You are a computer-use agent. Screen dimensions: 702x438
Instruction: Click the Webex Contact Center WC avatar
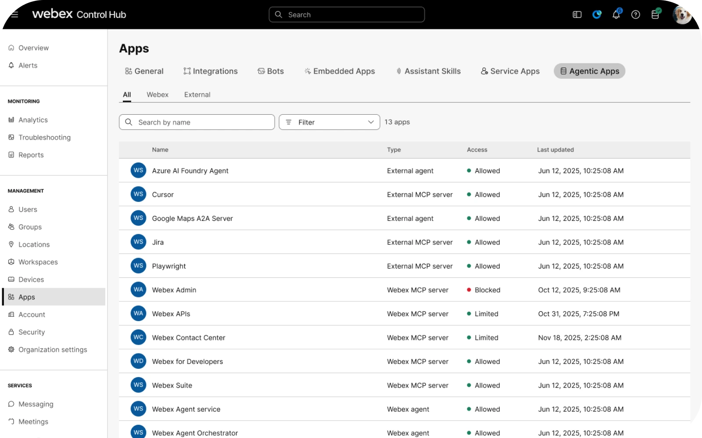(x=138, y=337)
